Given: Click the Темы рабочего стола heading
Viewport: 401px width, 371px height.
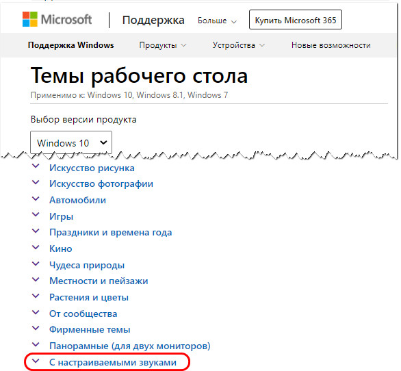Looking at the screenshot, I should [139, 76].
